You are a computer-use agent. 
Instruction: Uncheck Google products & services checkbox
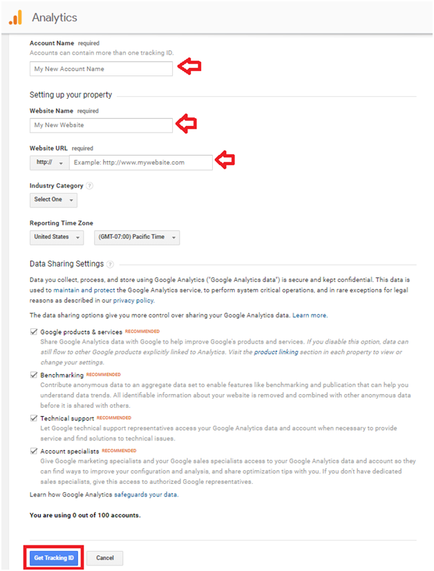(34, 332)
